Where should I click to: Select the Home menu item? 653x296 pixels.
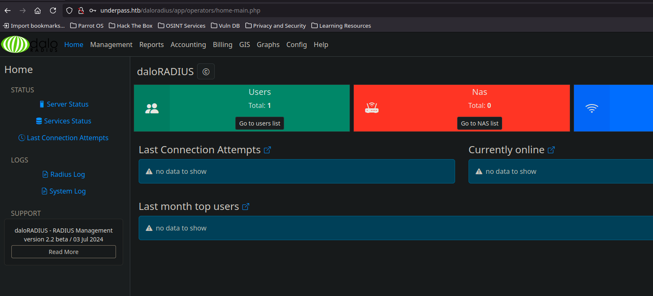coord(74,45)
